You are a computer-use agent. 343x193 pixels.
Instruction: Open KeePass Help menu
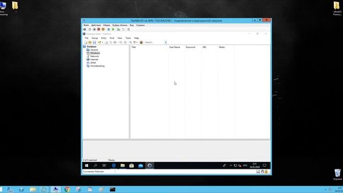(x=137, y=38)
